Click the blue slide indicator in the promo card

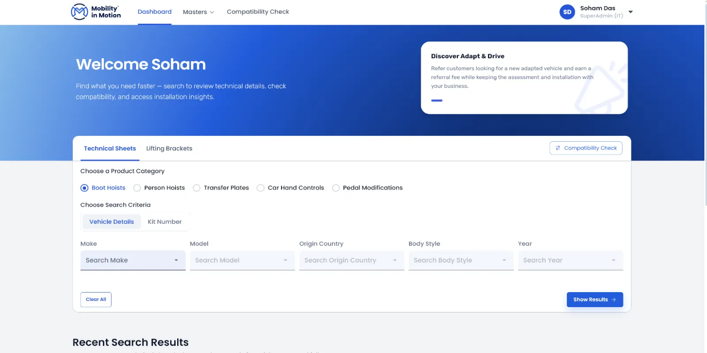[437, 101]
